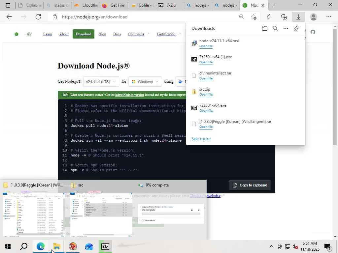This screenshot has height=253, width=338.
Task: Click the latest Node.js version link
Action: click(x=129, y=95)
